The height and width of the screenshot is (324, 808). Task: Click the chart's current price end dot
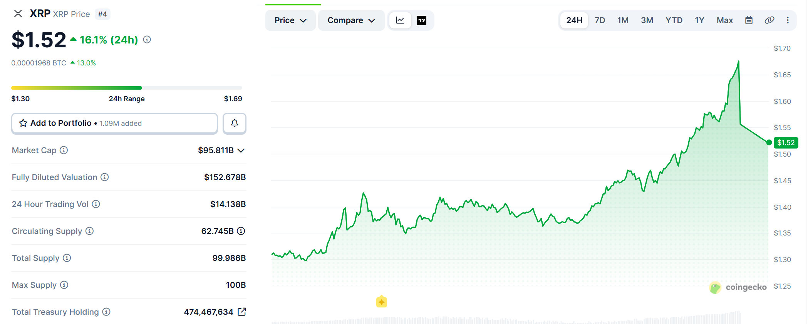(769, 143)
